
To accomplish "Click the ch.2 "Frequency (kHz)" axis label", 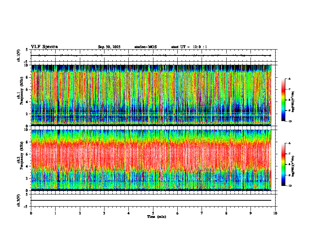I will pyautogui.click(x=22, y=155).
